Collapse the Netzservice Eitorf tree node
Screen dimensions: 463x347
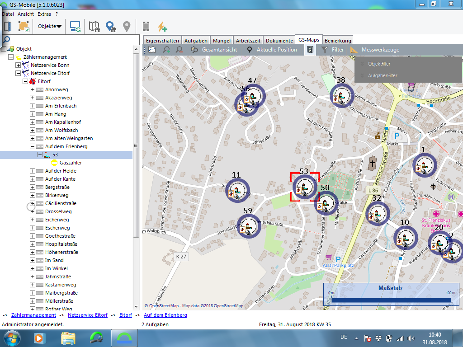[18, 73]
